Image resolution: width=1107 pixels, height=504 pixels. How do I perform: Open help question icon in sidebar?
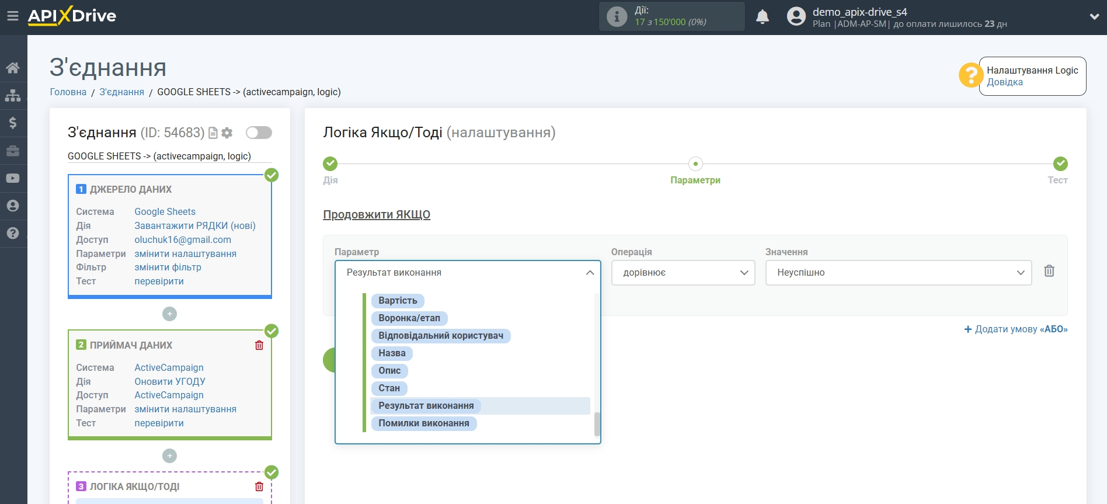coord(13,233)
